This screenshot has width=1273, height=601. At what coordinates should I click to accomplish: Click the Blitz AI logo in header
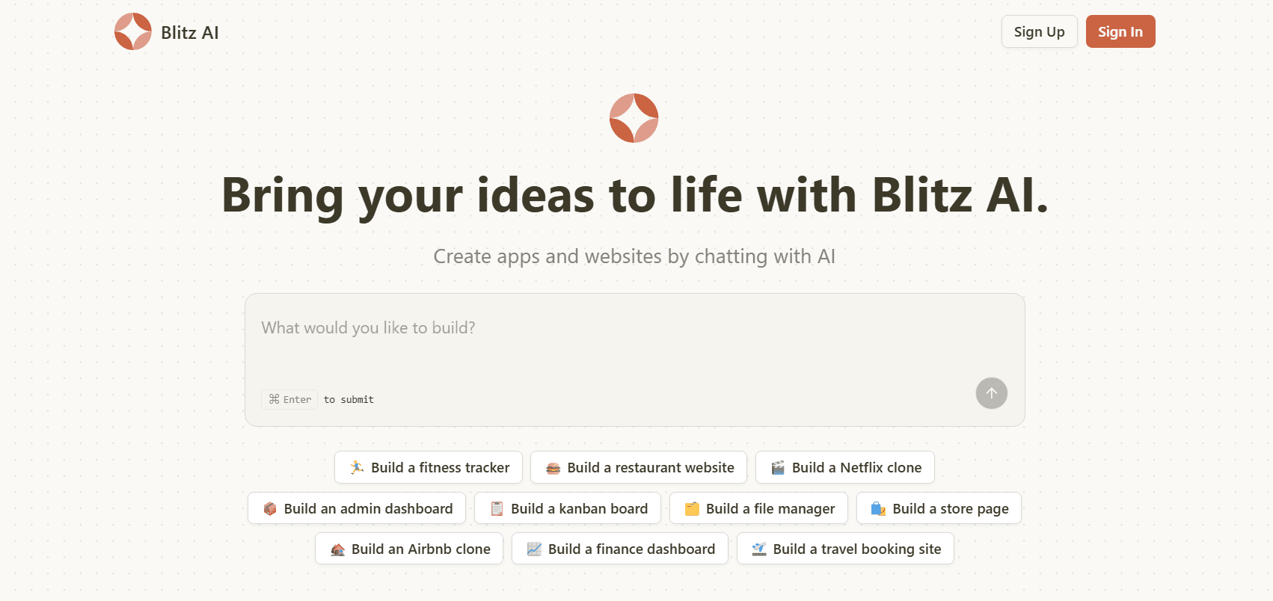[x=133, y=31]
